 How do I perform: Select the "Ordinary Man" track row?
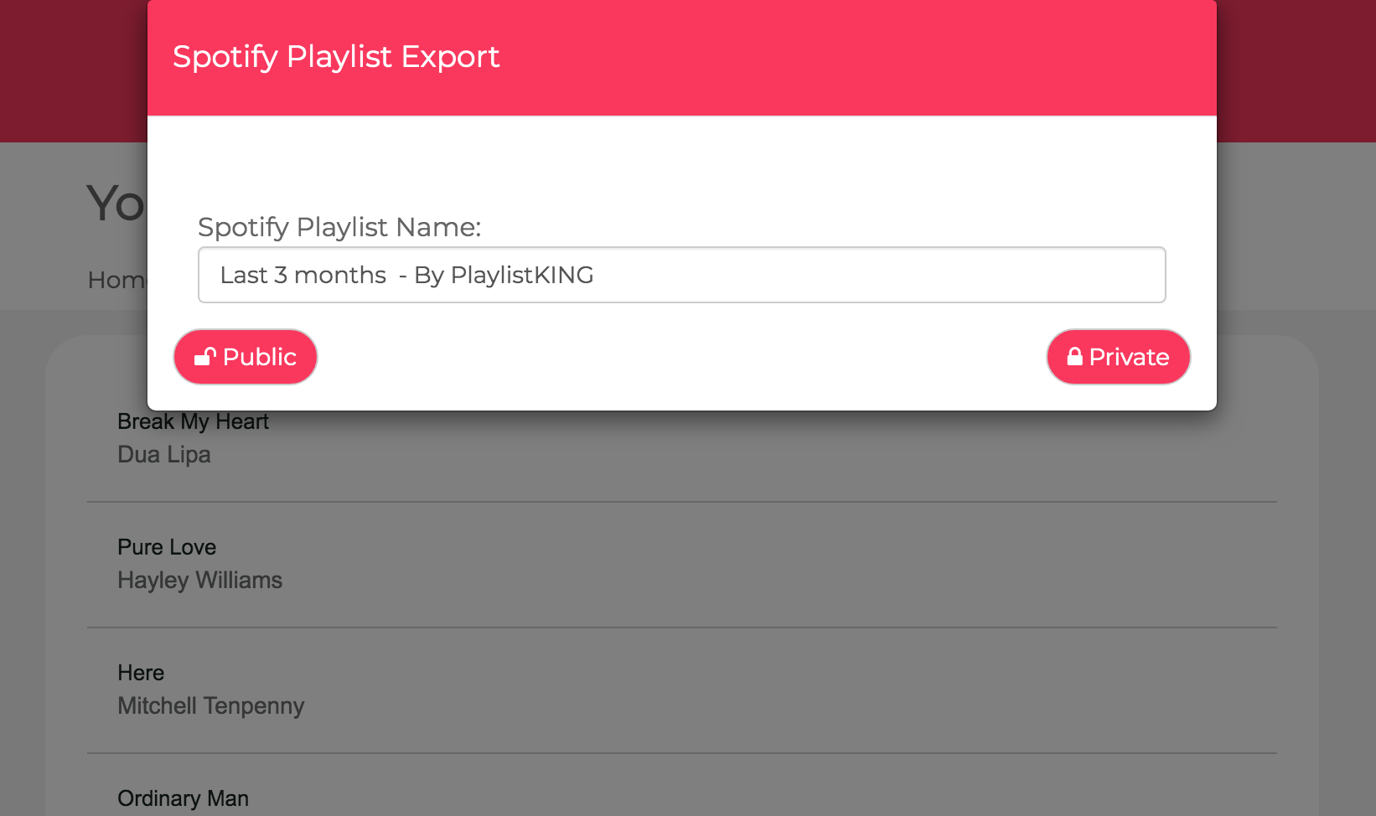click(x=183, y=798)
